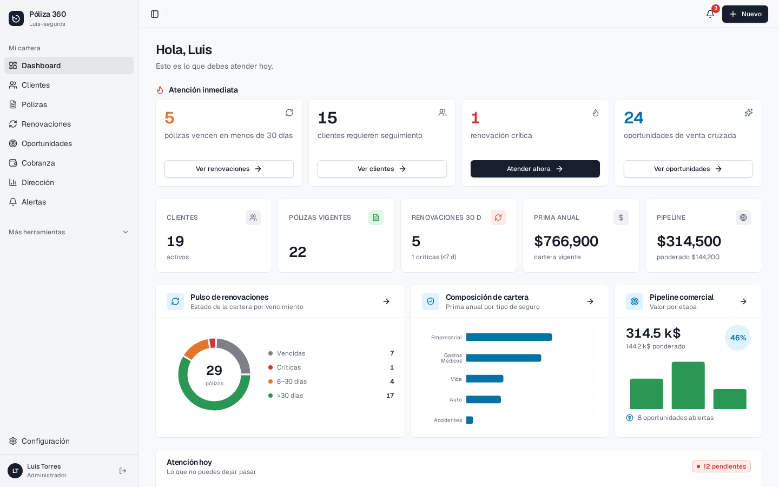Open Pólizas in sidebar

tap(69, 104)
